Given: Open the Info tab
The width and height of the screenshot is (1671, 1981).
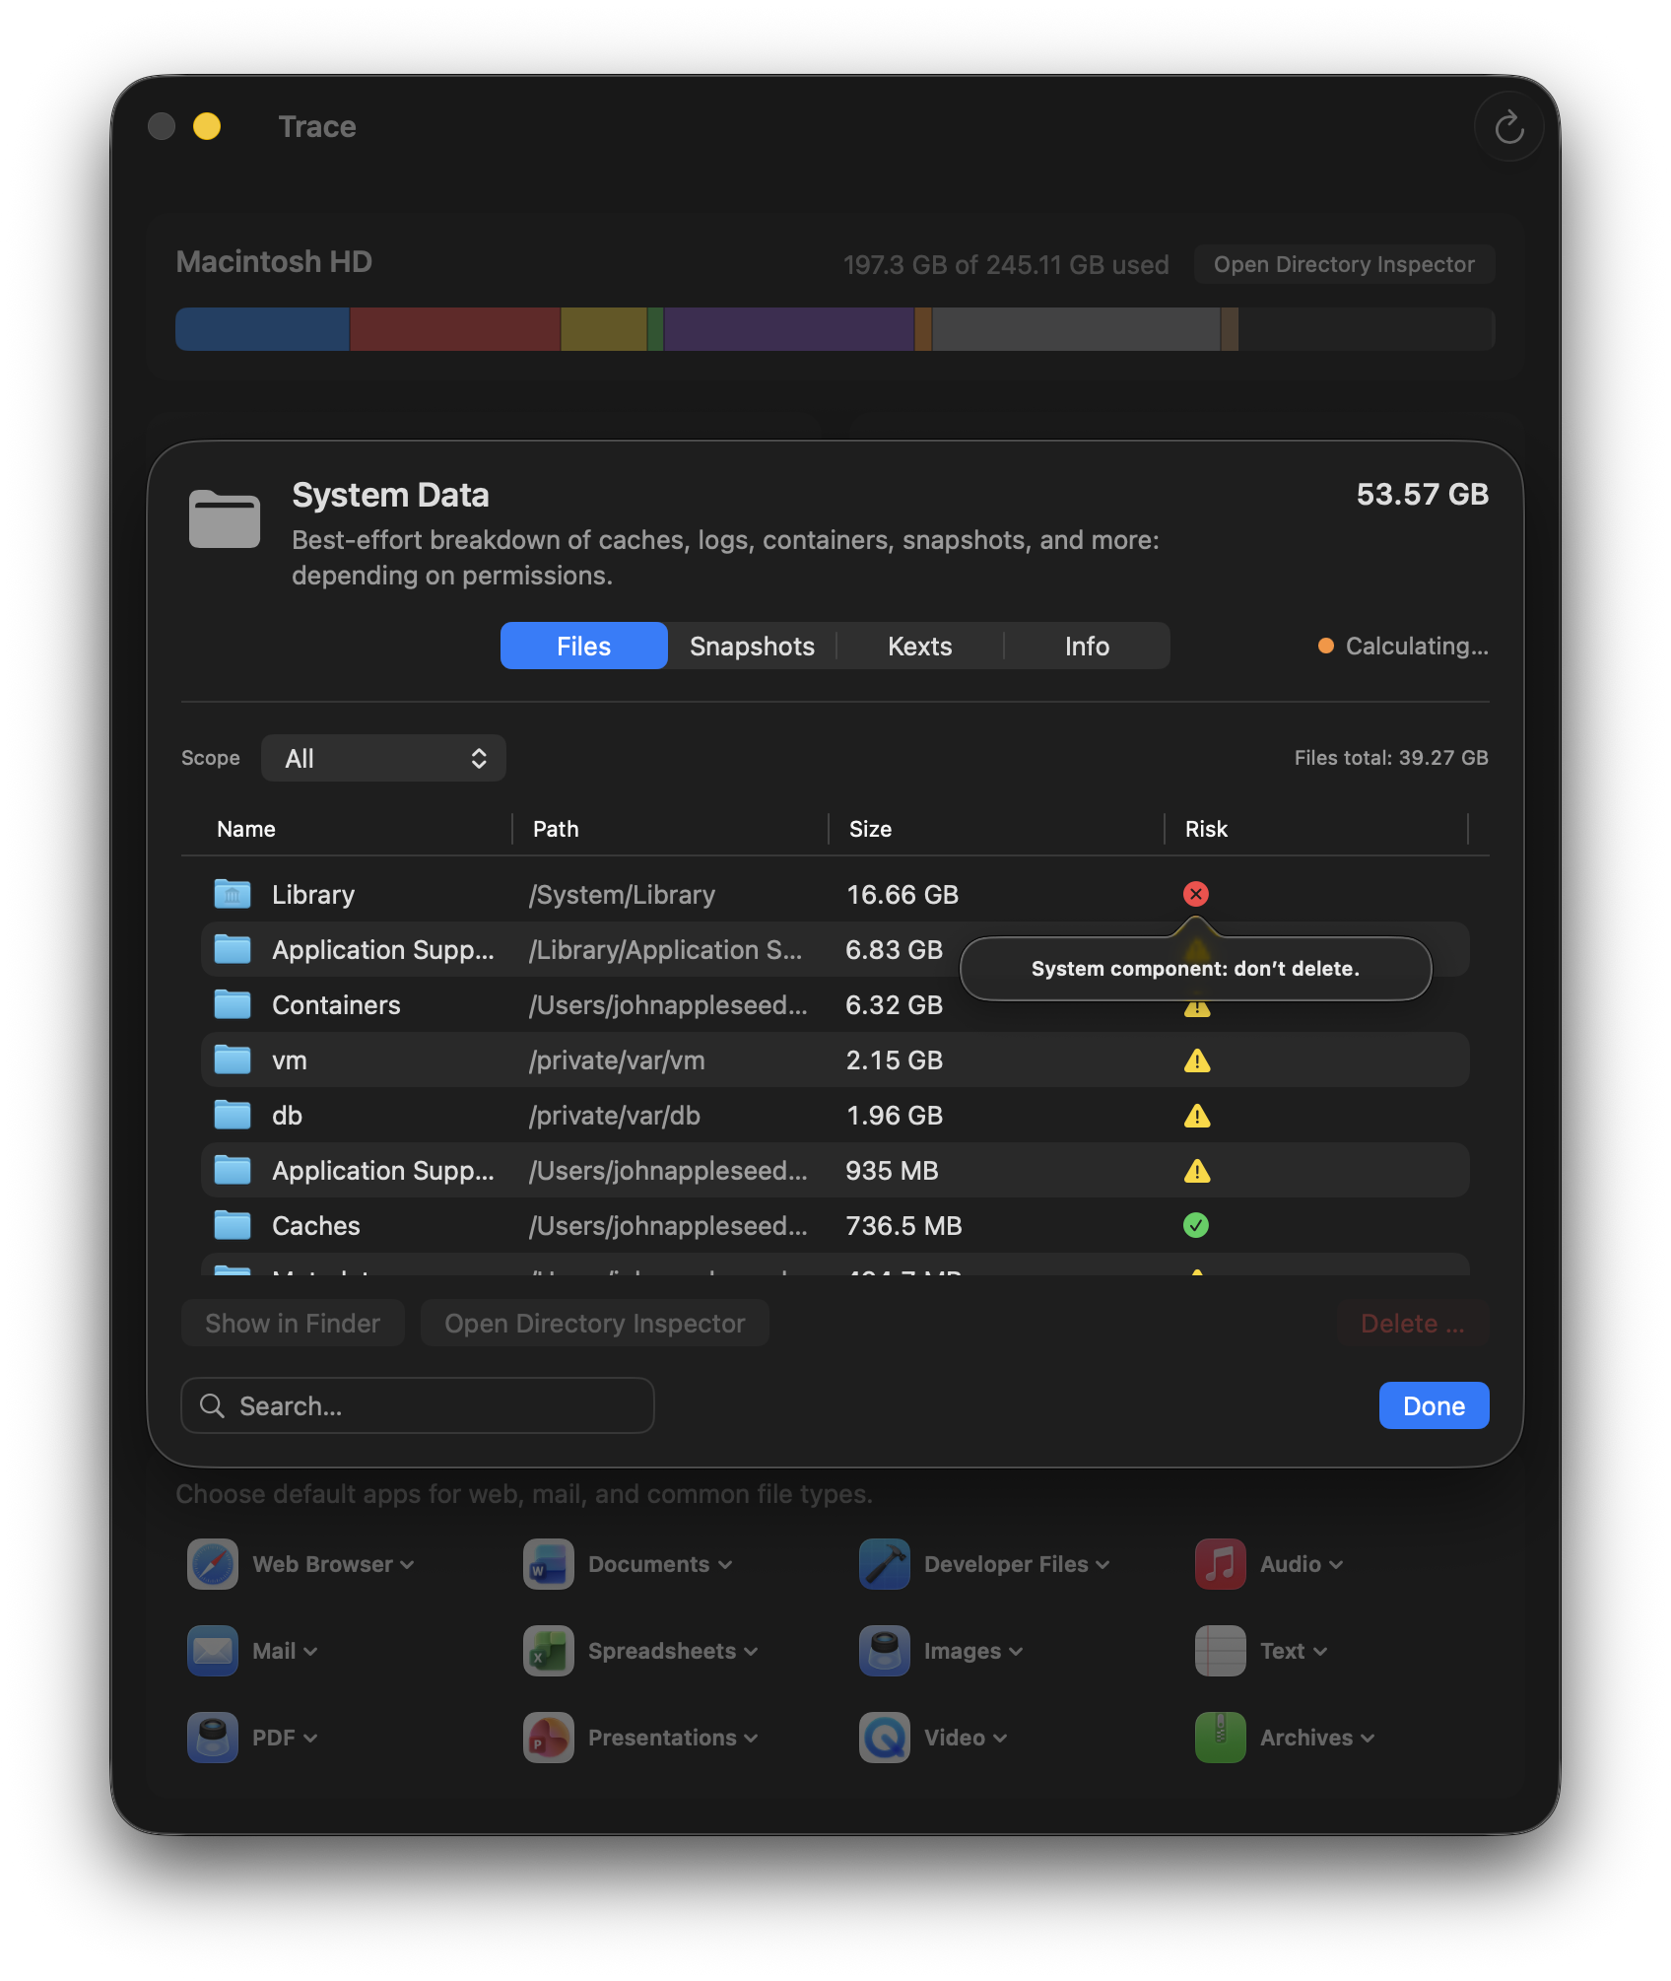Looking at the screenshot, I should pos(1087,646).
